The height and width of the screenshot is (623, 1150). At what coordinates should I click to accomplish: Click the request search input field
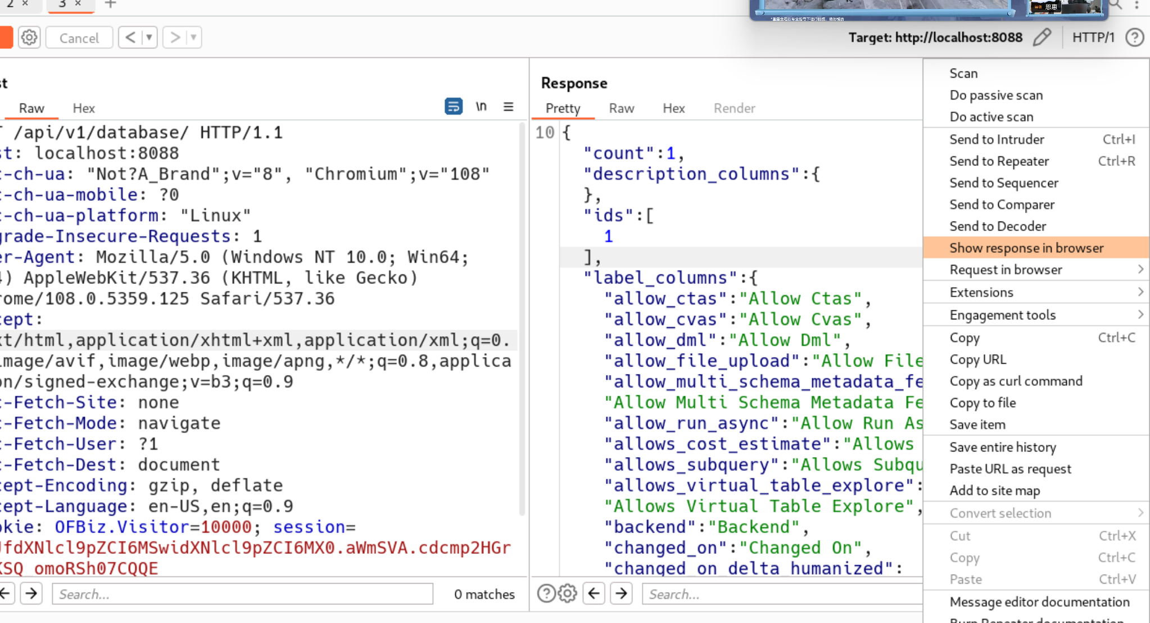[242, 594]
